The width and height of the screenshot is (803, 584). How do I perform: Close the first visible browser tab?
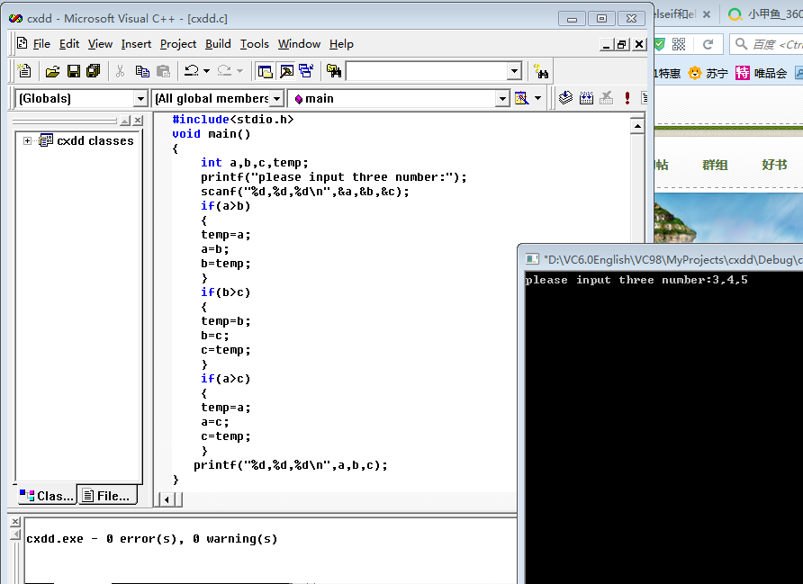point(706,14)
